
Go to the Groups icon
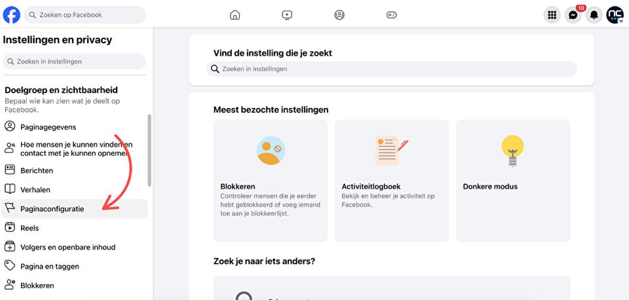339,15
